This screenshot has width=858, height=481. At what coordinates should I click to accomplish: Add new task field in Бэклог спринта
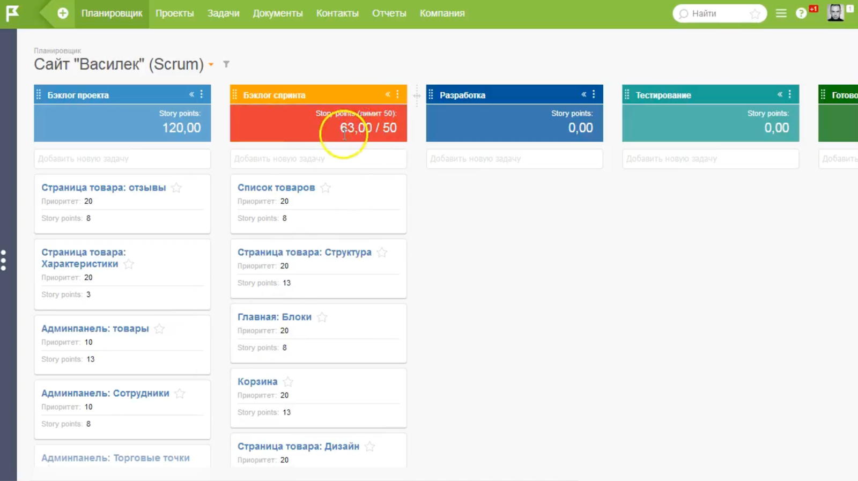click(x=319, y=159)
